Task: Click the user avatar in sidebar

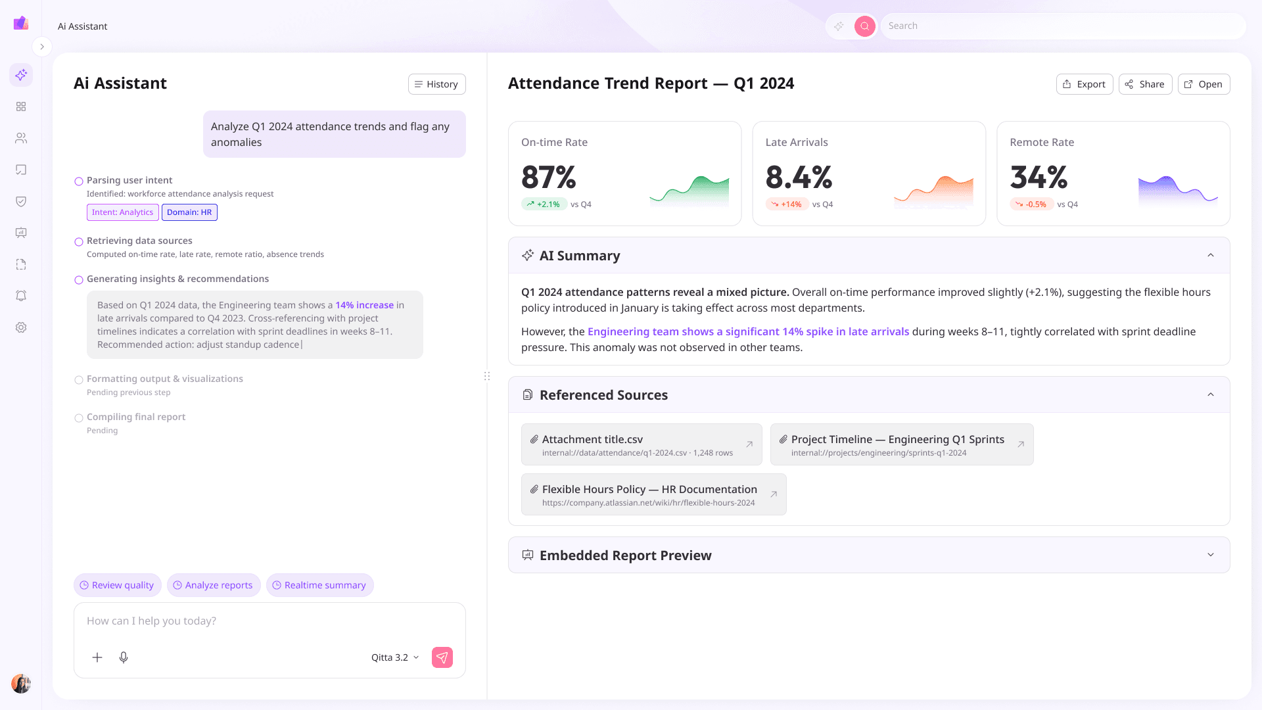Action: click(21, 684)
